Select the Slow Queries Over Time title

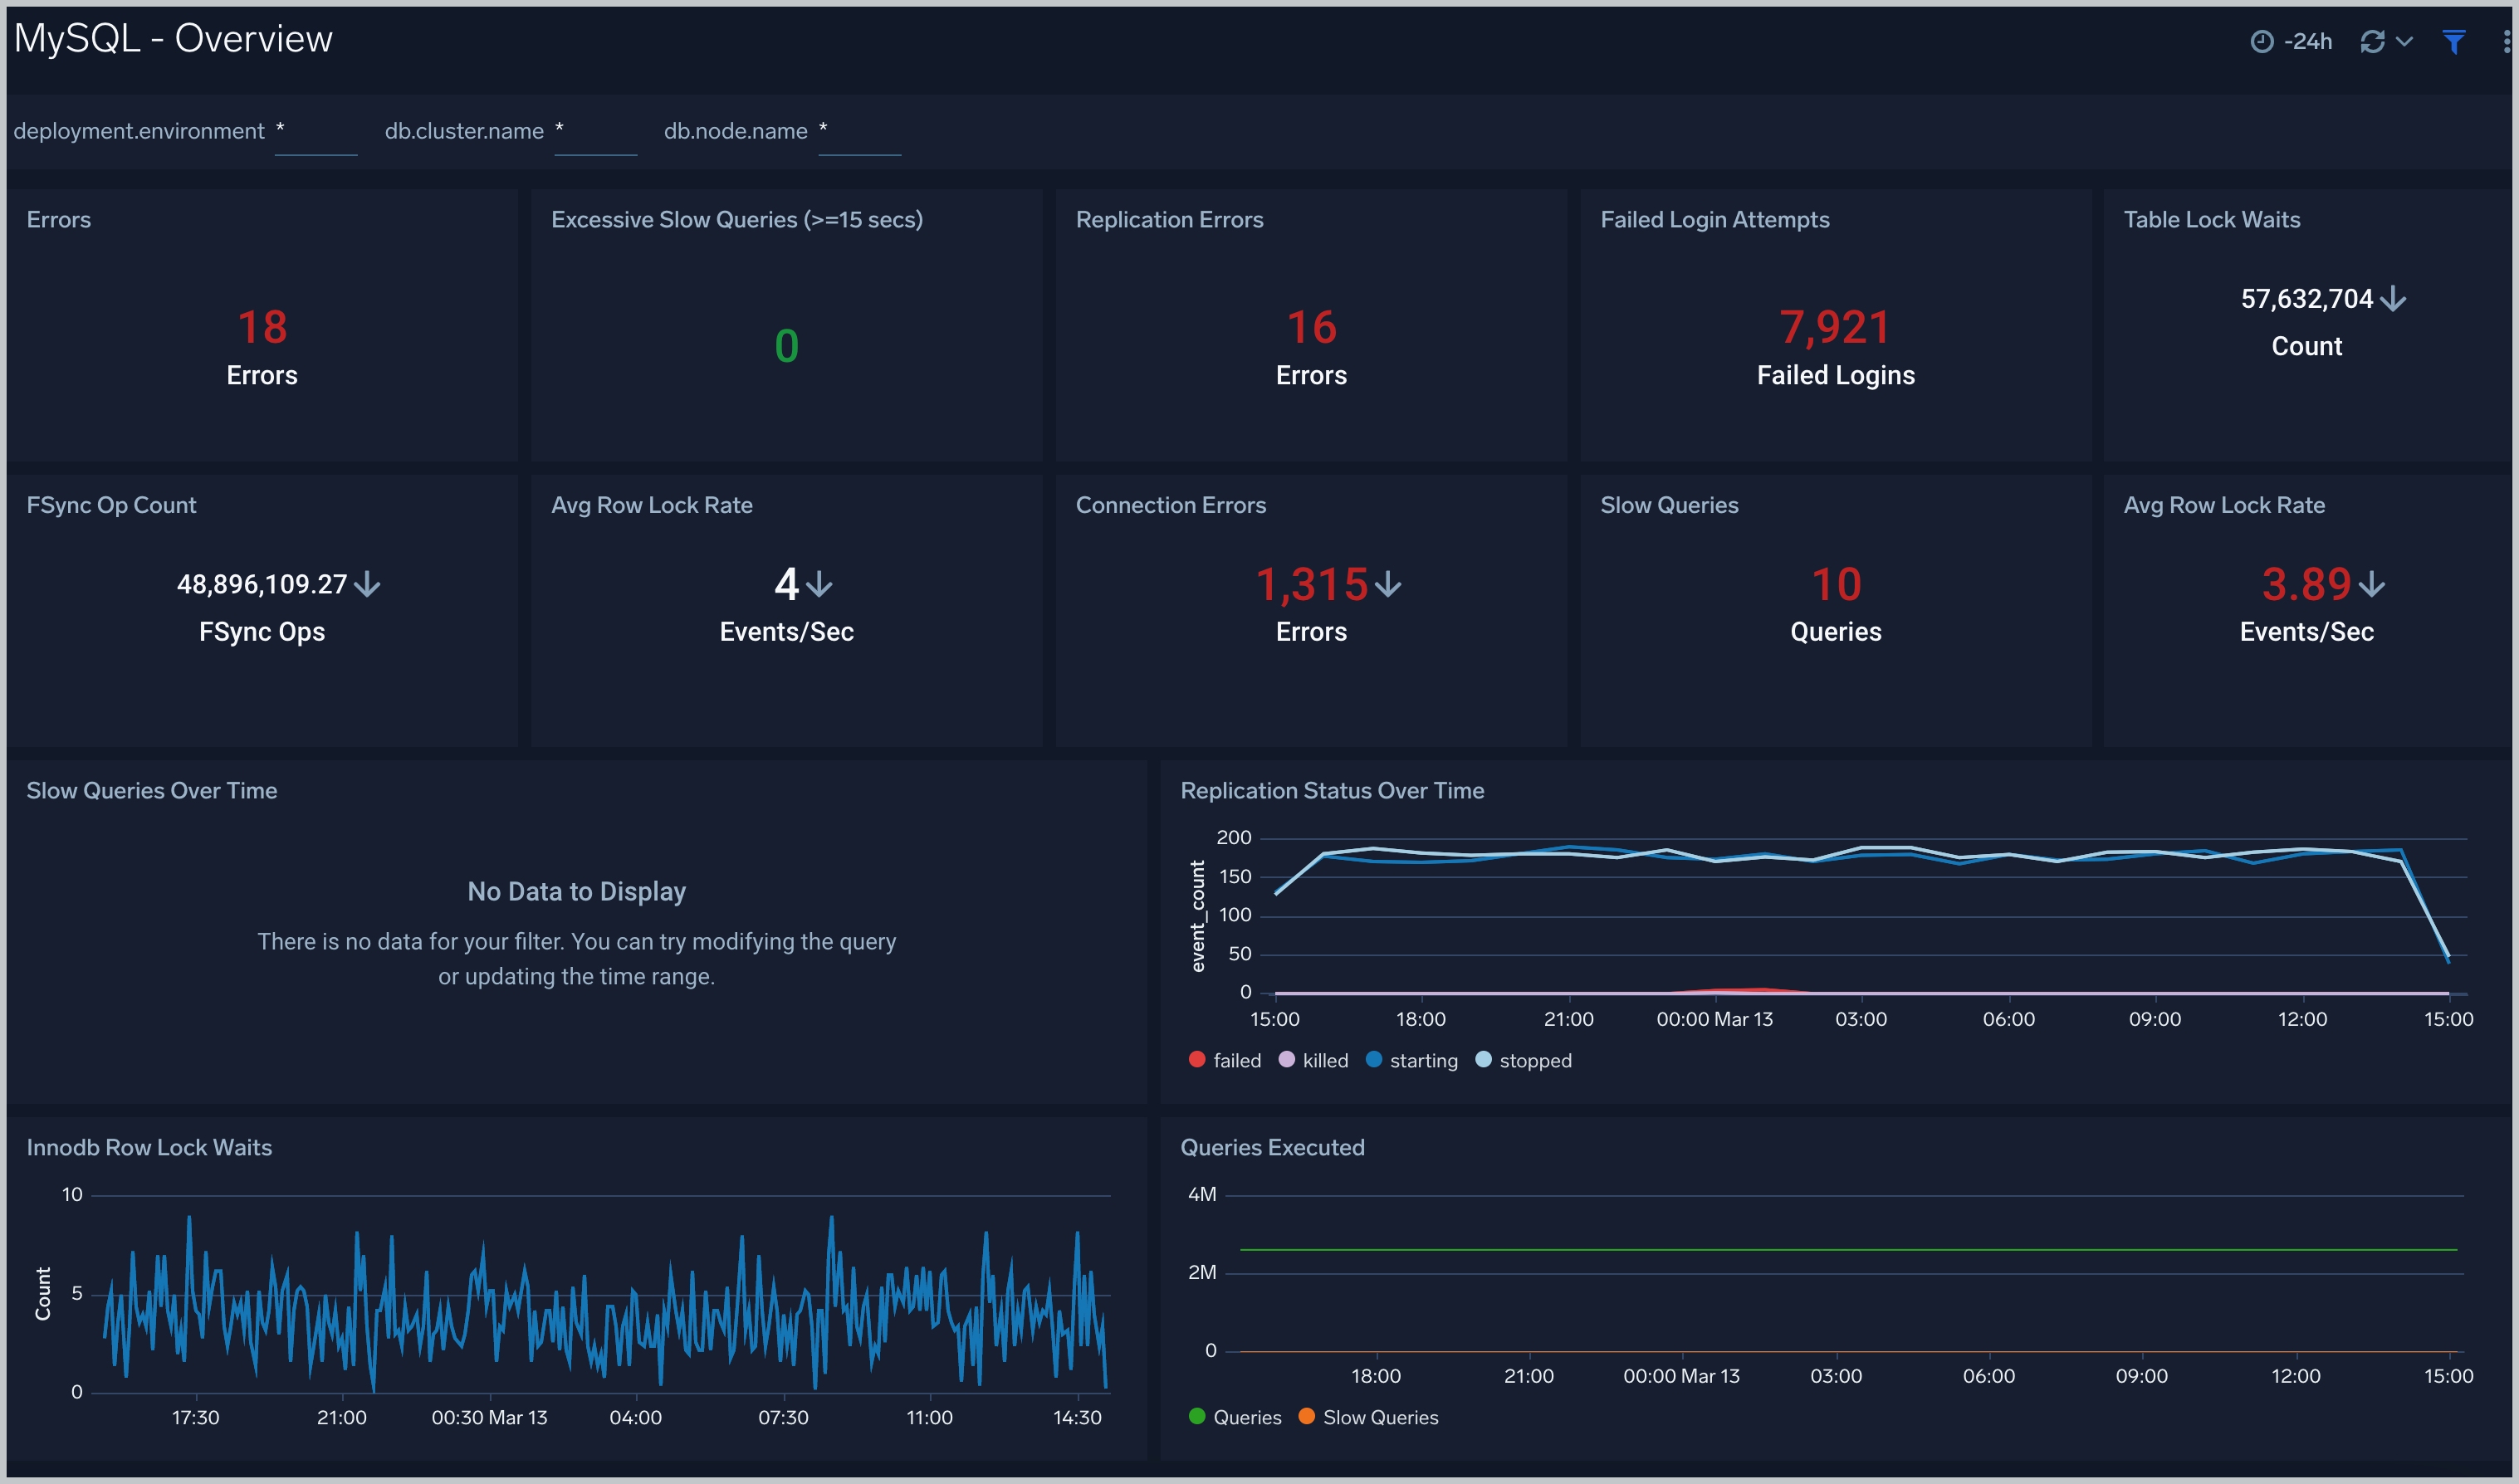[x=152, y=791]
